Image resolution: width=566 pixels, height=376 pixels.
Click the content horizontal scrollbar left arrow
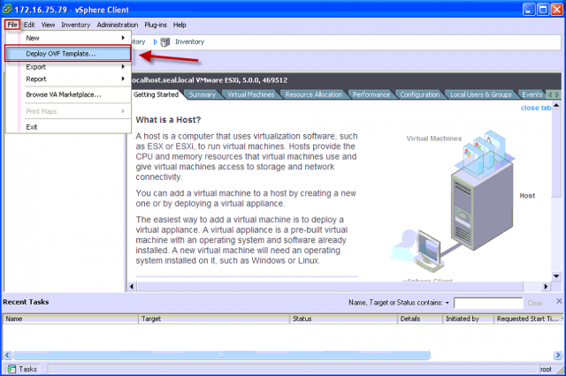[x=132, y=287]
